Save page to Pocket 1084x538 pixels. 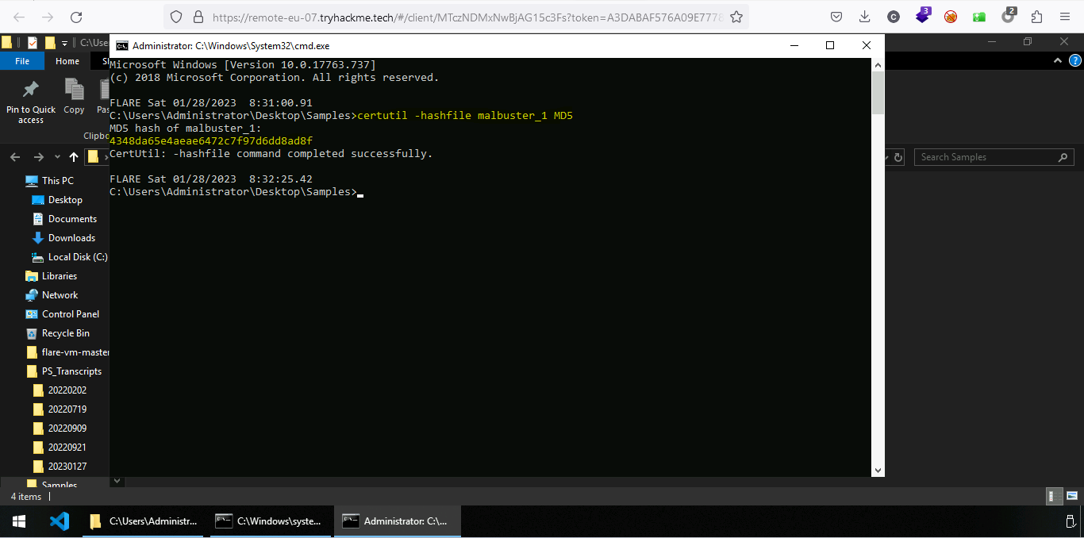coord(836,17)
